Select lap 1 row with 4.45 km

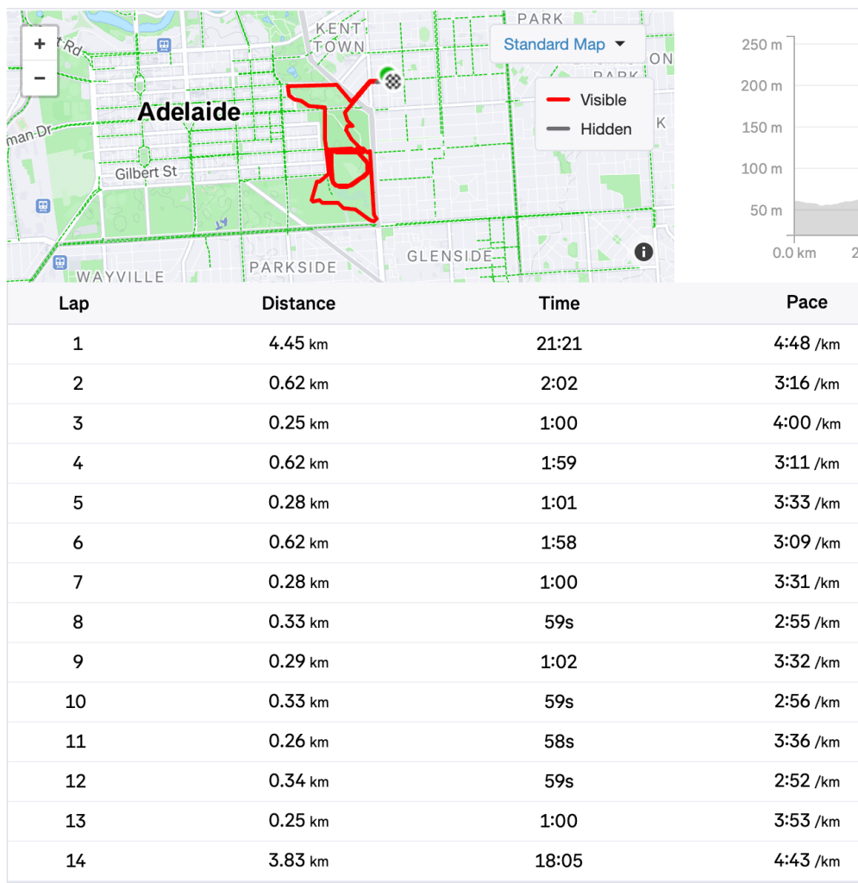click(431, 344)
